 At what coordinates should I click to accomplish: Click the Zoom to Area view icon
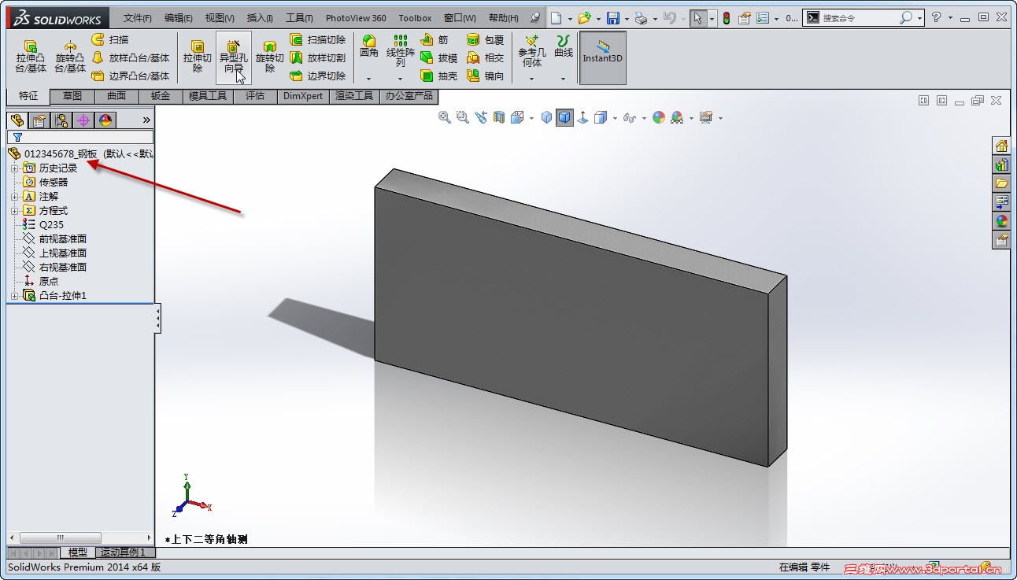[463, 117]
